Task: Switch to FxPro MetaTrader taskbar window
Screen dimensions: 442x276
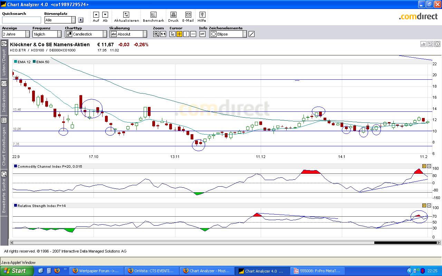Action: point(318,271)
